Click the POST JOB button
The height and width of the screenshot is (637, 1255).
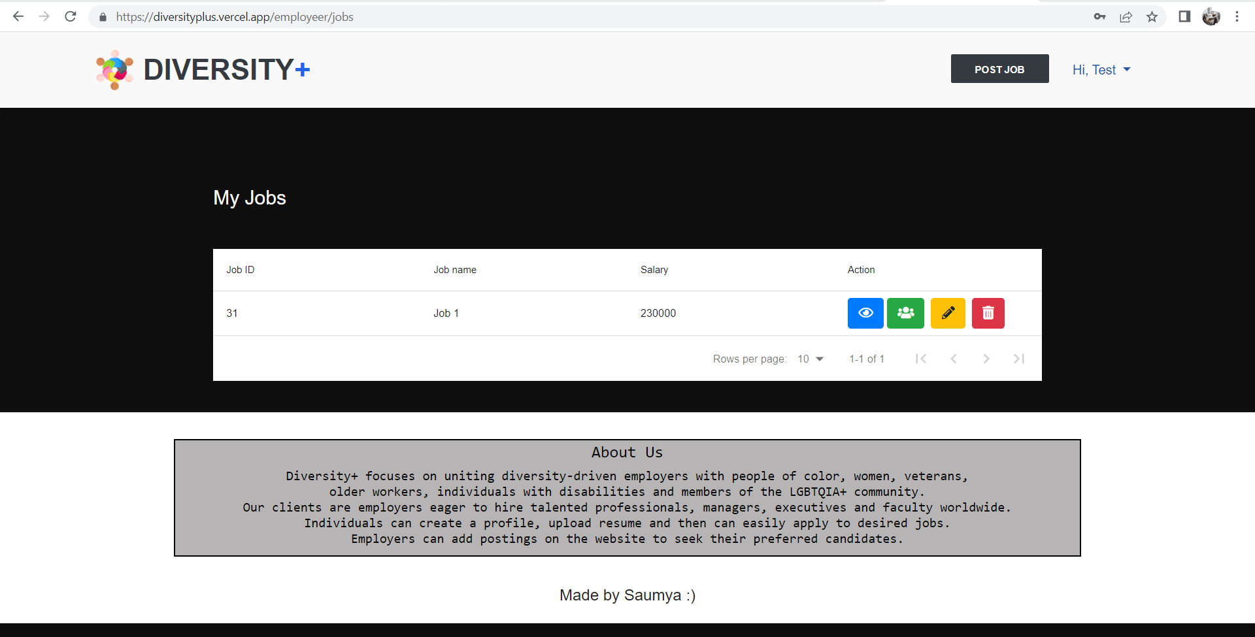[999, 69]
